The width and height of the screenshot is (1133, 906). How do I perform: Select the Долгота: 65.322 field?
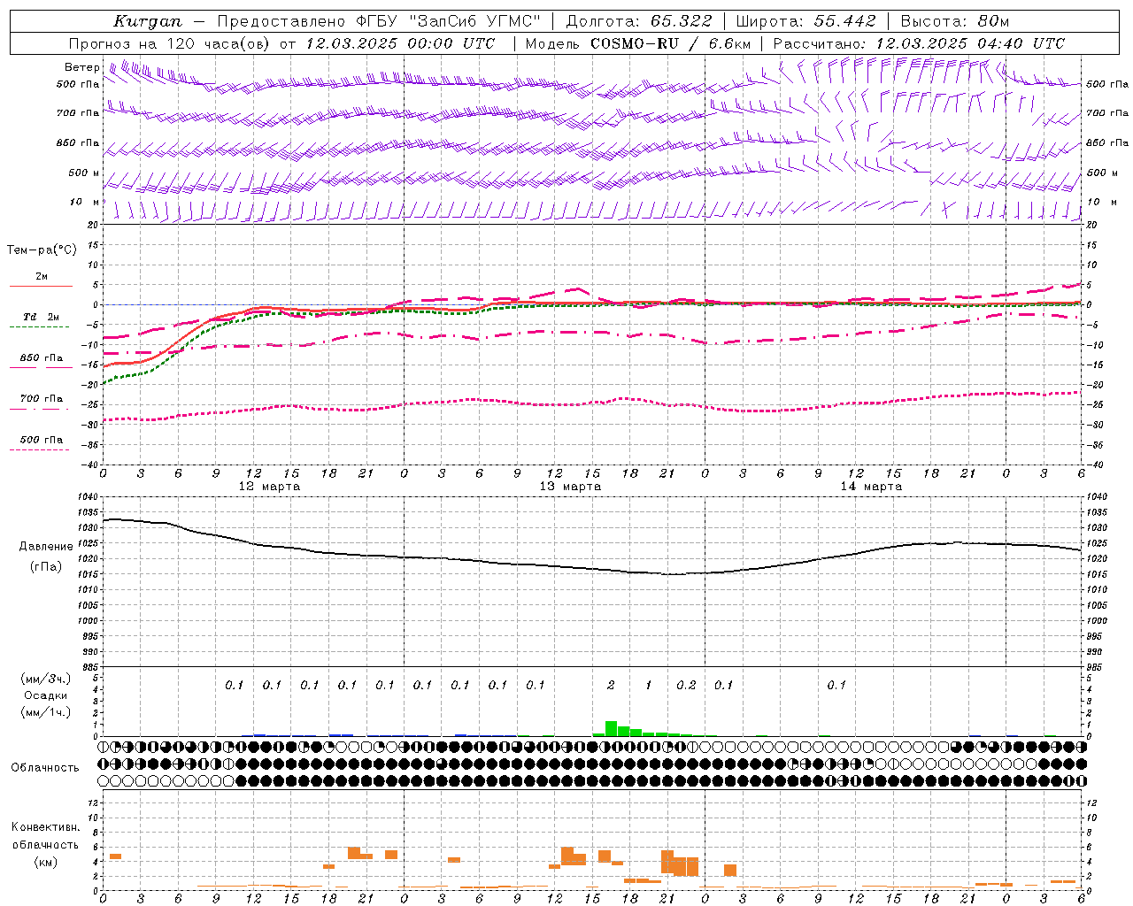click(x=638, y=21)
